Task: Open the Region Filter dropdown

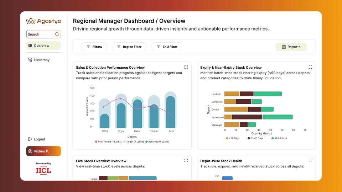Action: [129, 47]
